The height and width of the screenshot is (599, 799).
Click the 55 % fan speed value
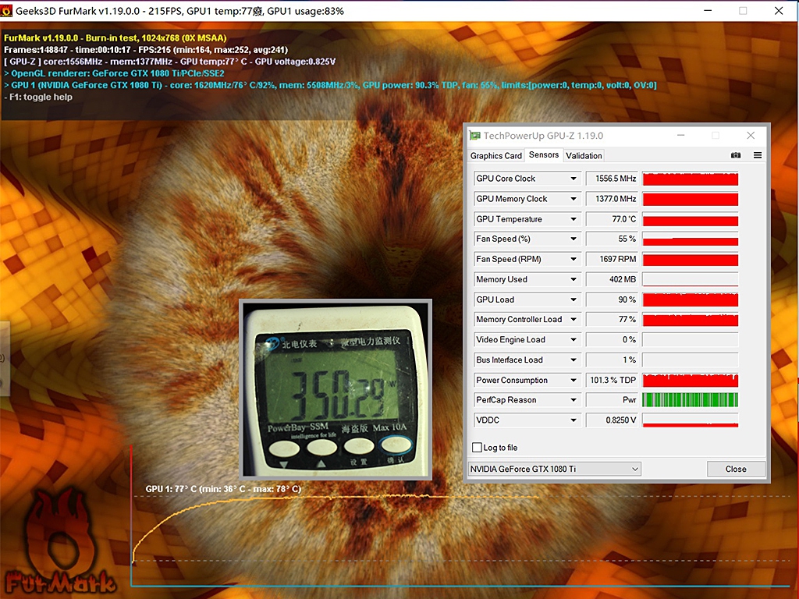click(612, 239)
